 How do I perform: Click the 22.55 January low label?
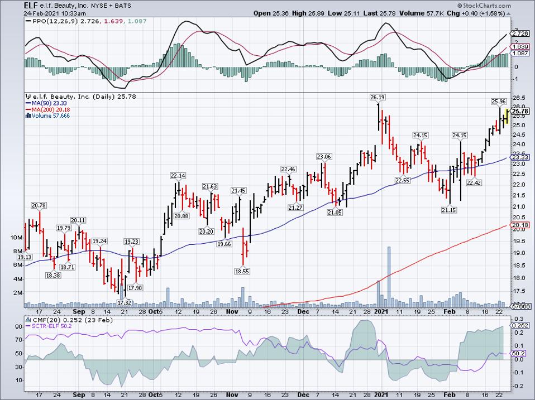(402, 180)
